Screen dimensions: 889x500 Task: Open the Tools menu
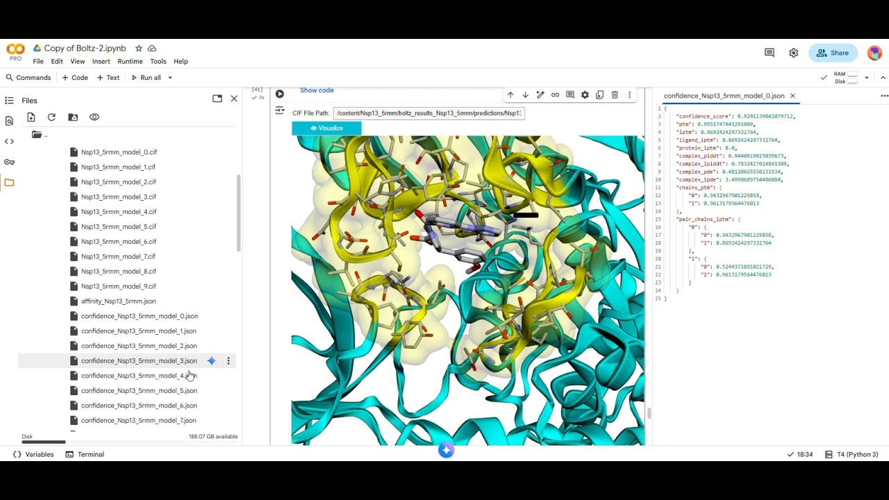(x=158, y=61)
